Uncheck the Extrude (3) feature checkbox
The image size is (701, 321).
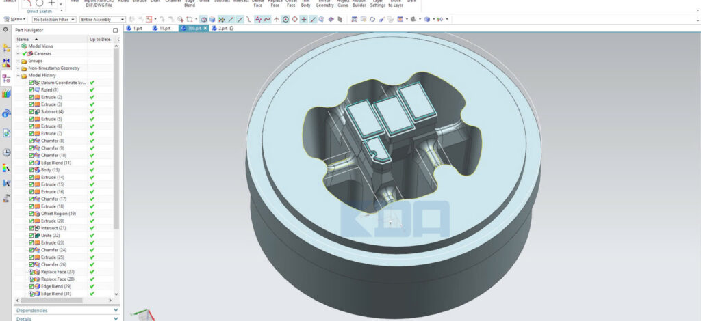(31, 104)
